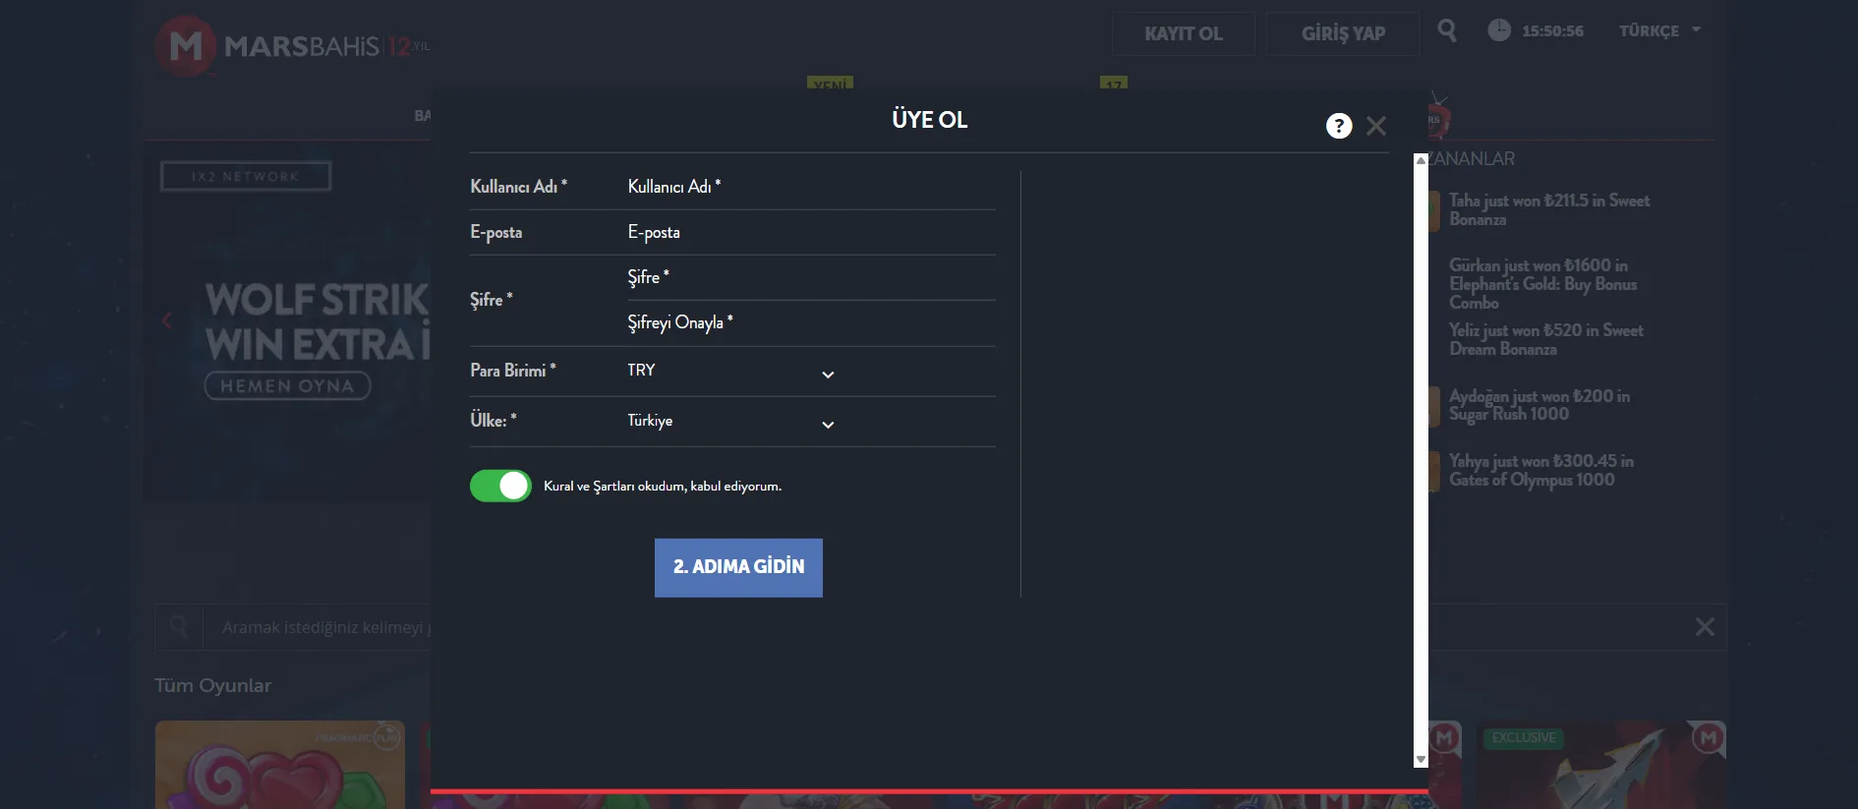Click the clock icon beside the time
The height and width of the screenshot is (809, 1858).
(1498, 30)
